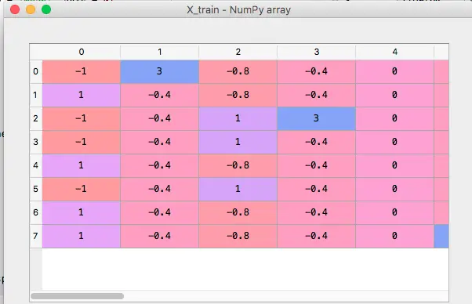
Task: Click purple cell 1 in row 2, column 2
Action: (x=238, y=118)
